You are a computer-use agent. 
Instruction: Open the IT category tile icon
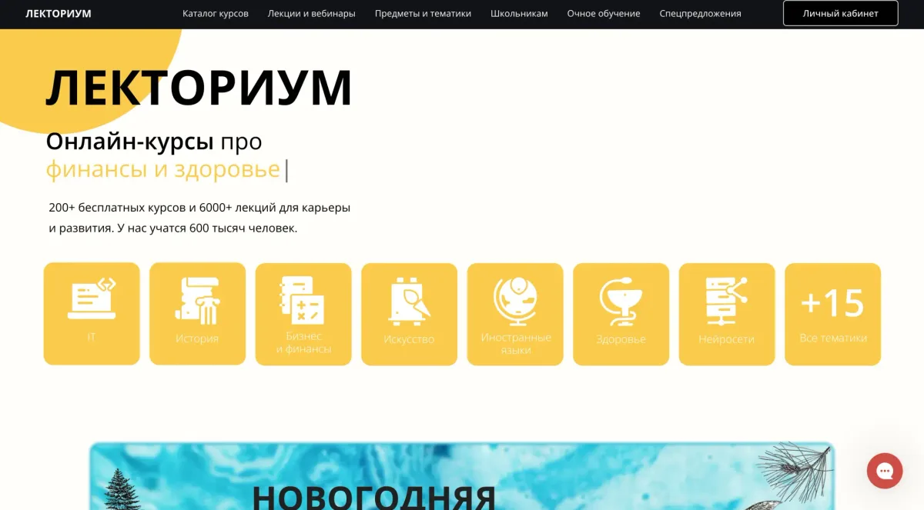pyautogui.click(x=92, y=300)
